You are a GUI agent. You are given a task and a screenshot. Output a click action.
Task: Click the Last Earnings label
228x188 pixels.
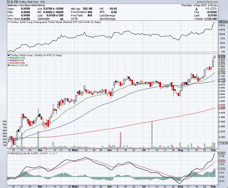pos(108,15)
